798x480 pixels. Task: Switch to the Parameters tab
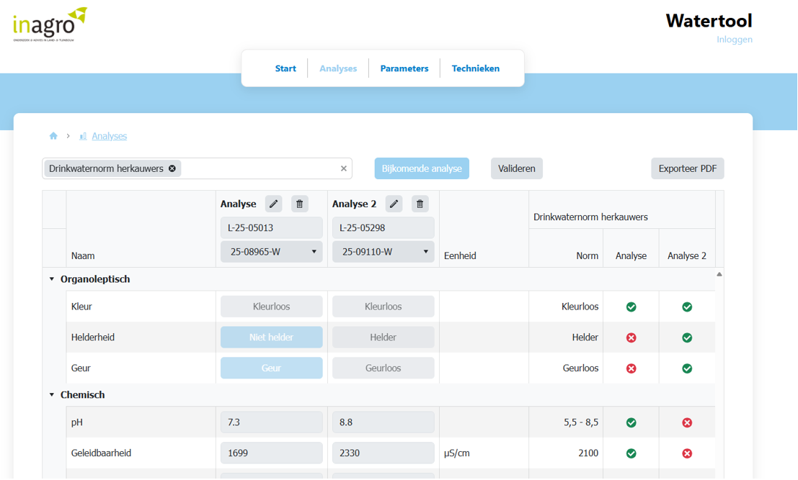tap(404, 68)
